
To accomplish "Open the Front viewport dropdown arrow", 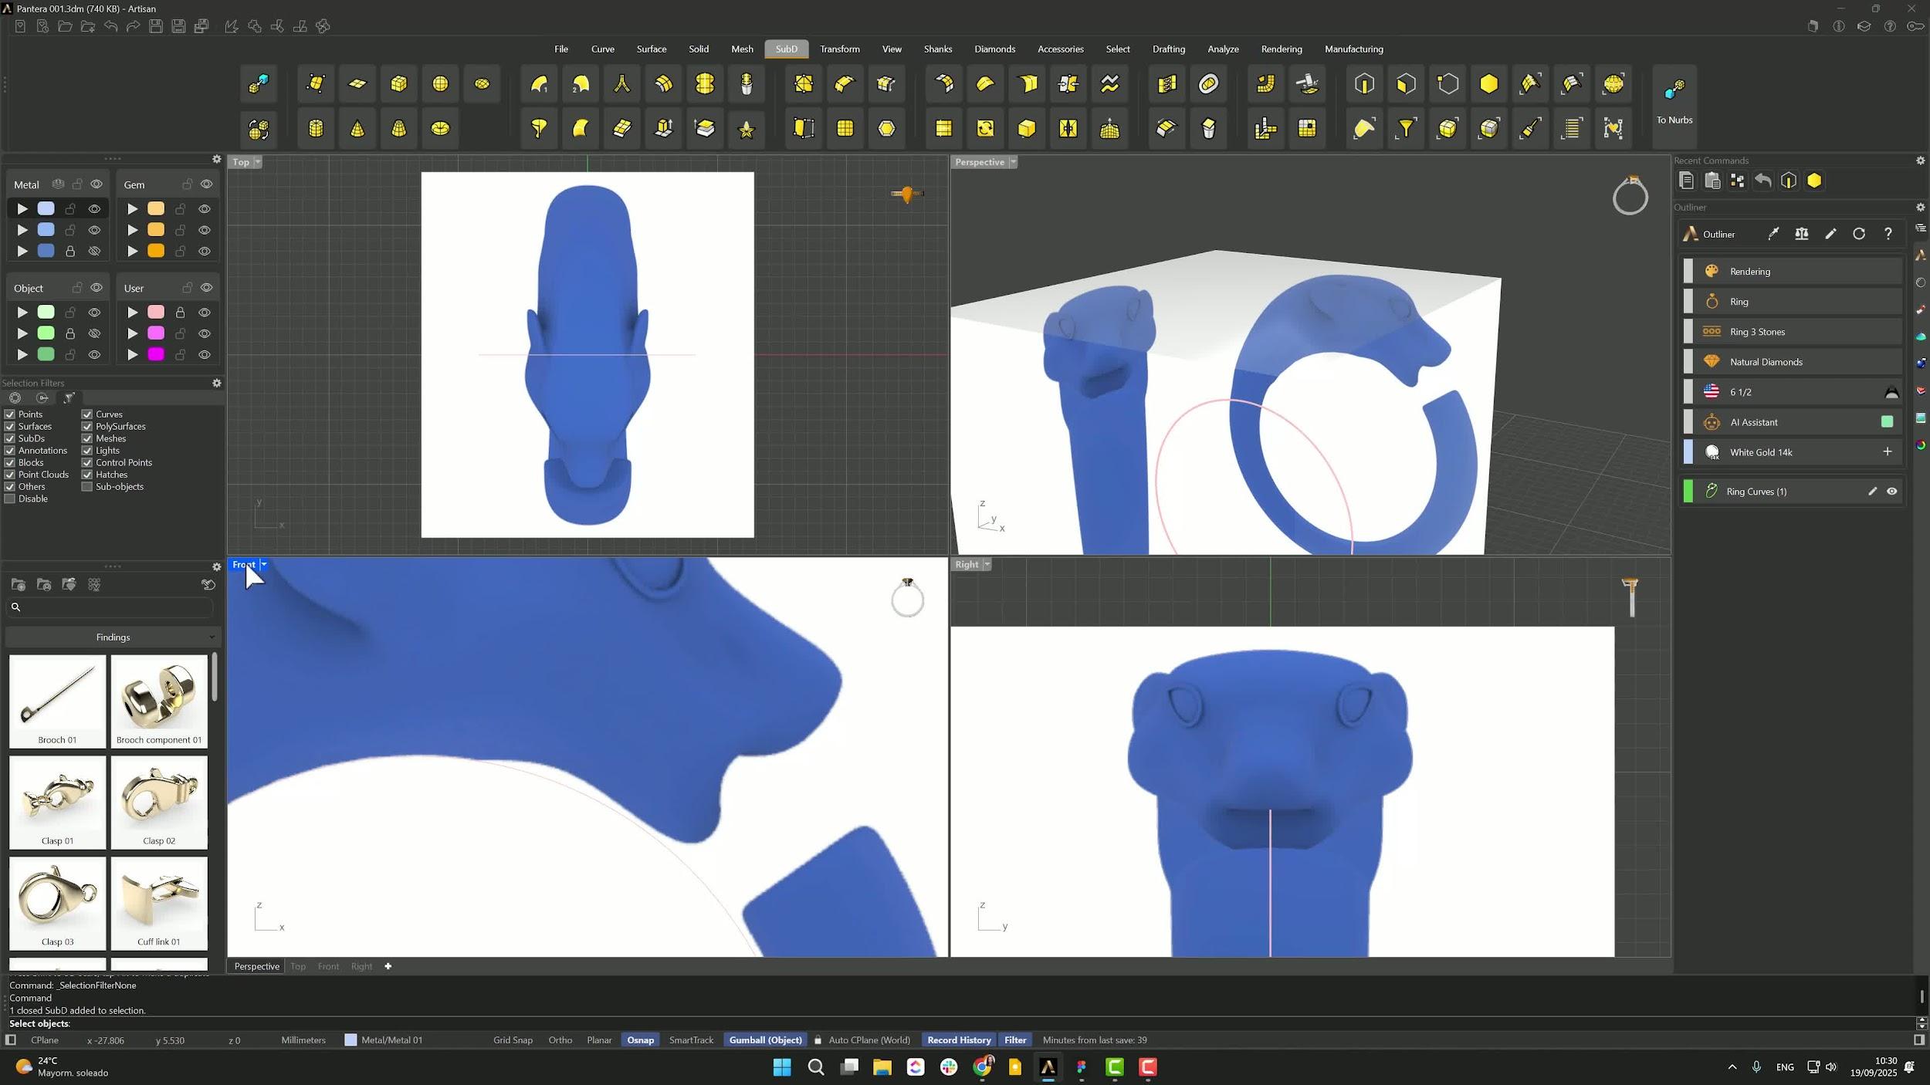I will point(263,565).
